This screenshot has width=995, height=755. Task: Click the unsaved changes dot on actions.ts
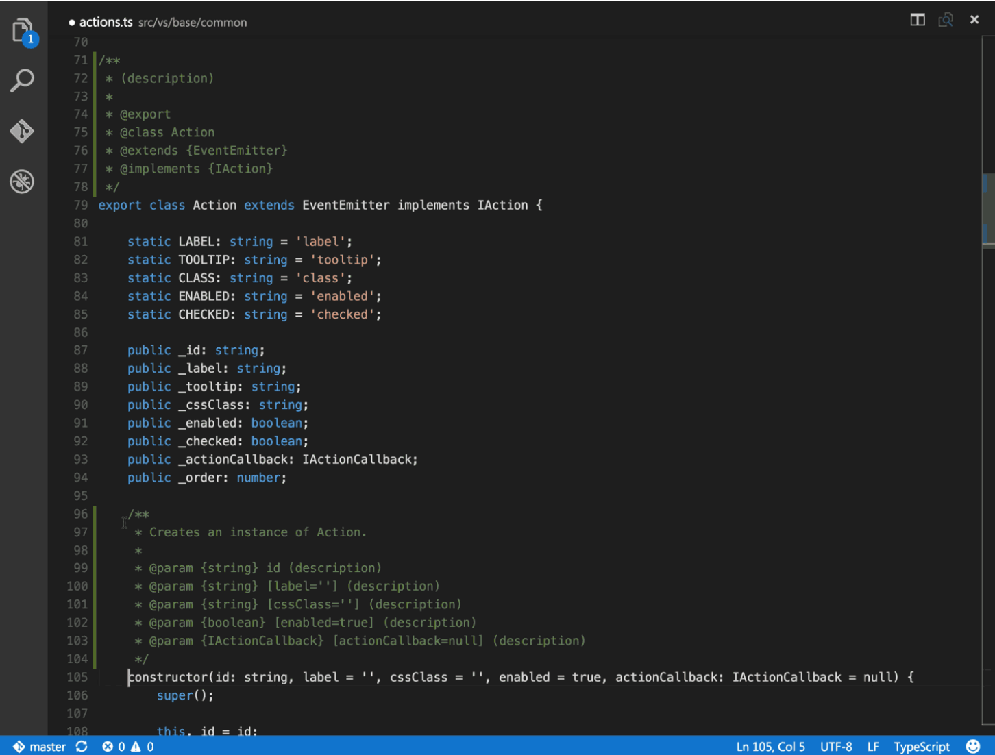(x=71, y=22)
